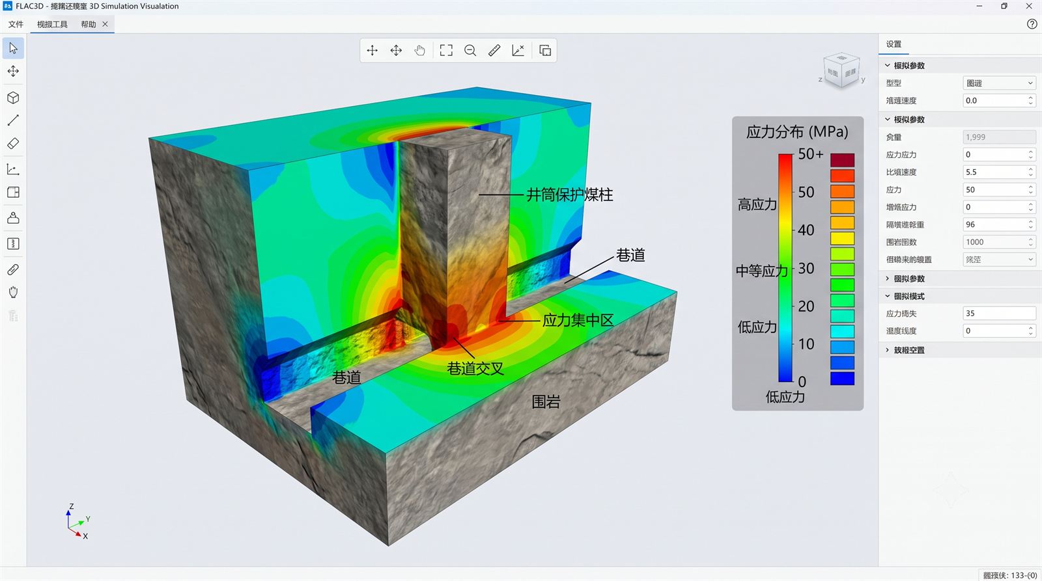Close the 帮助 tab with its X
Viewport: 1042px width, 581px height.
(x=106, y=24)
